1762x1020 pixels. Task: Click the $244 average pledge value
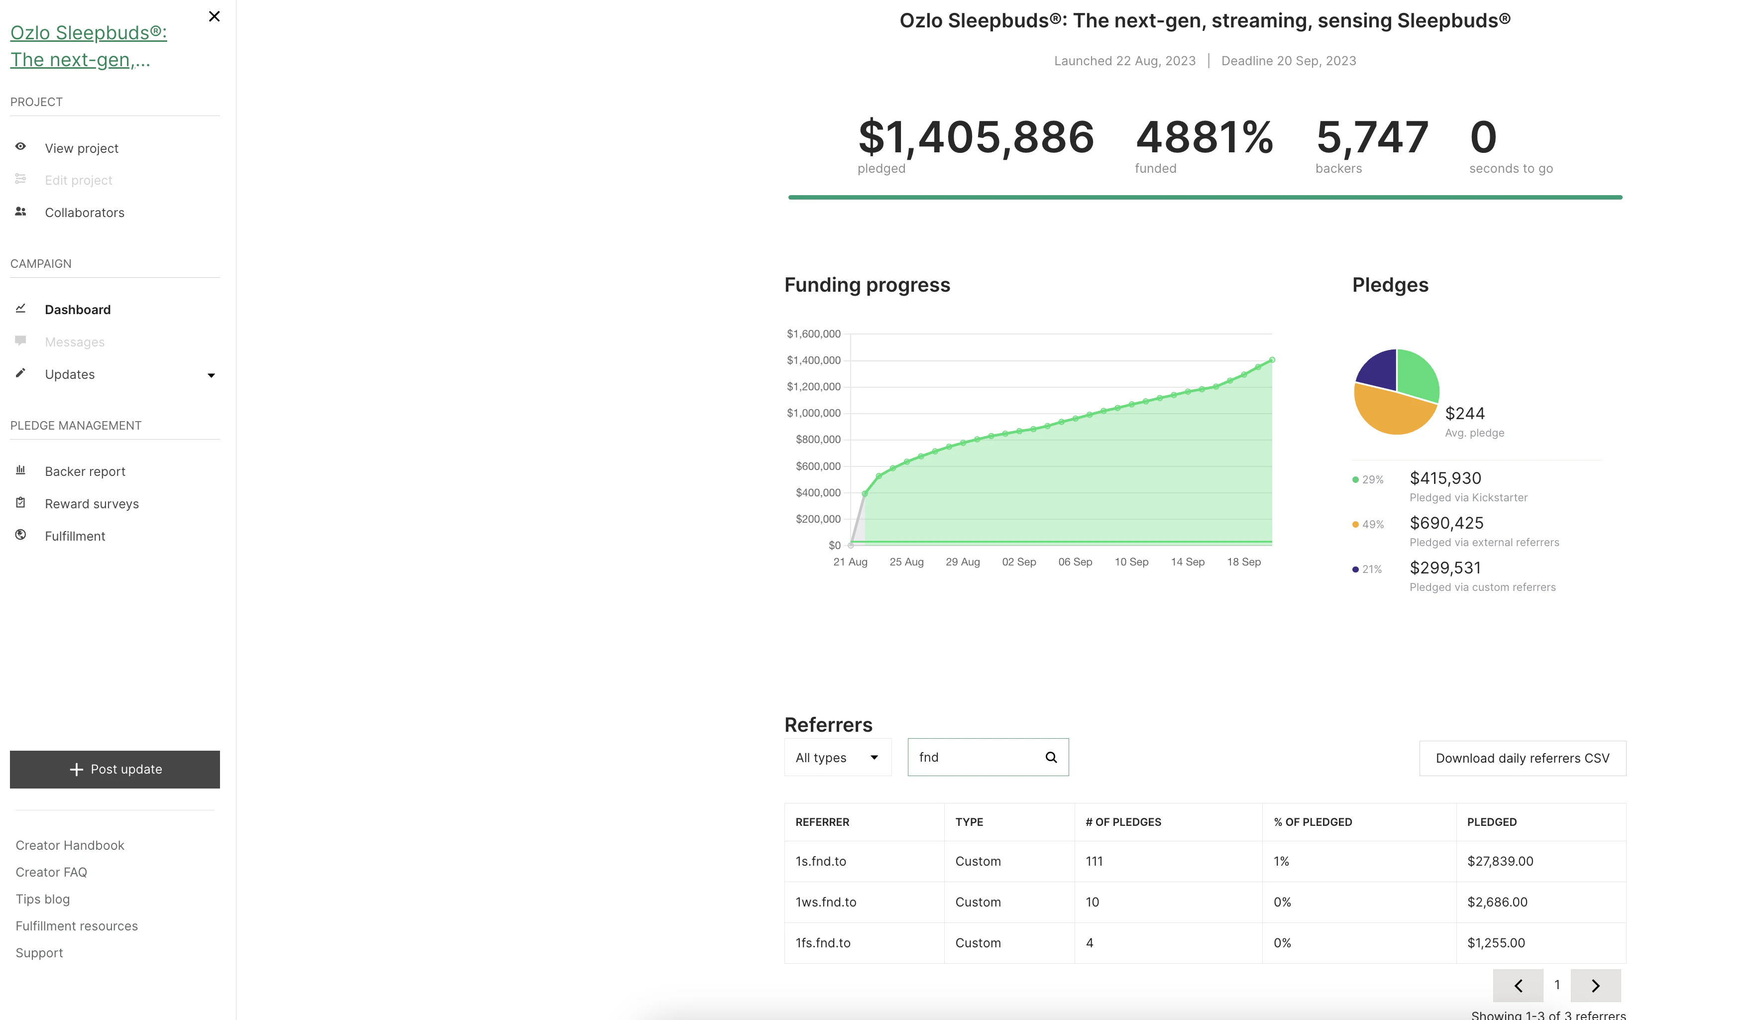click(x=1465, y=414)
